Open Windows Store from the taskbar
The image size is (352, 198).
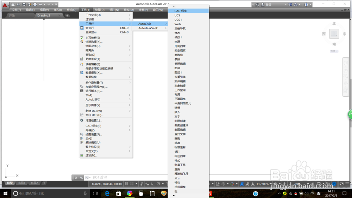(118, 193)
